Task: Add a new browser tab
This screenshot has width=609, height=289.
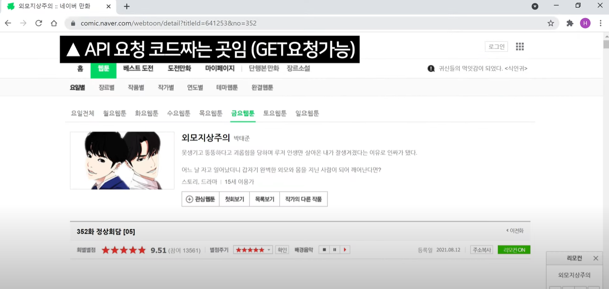Action: tap(127, 6)
